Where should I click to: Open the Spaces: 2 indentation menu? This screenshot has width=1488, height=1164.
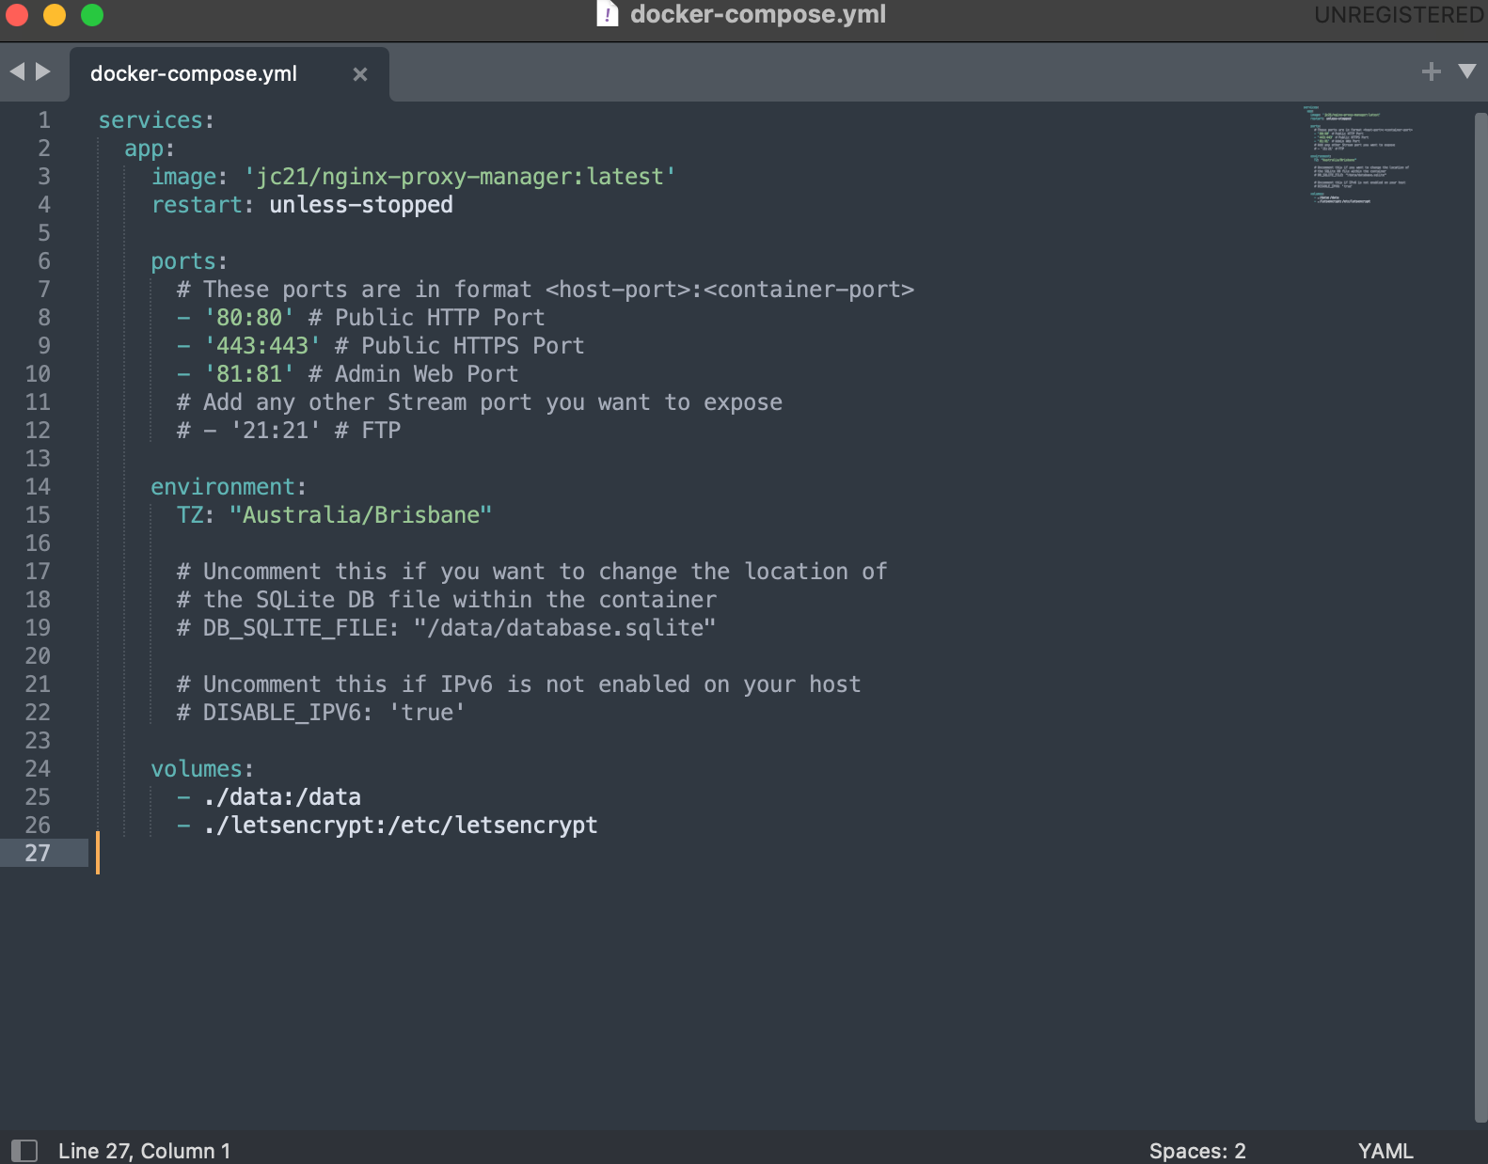click(1197, 1151)
